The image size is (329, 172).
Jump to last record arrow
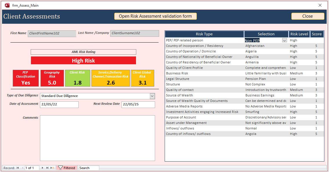(47, 168)
